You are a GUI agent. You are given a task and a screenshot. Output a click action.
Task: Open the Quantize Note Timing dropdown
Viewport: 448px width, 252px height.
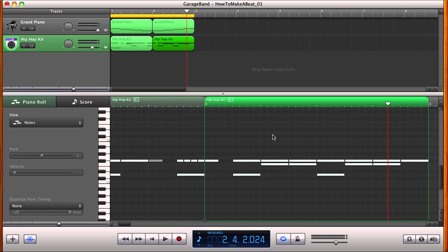pyautogui.click(x=46, y=206)
